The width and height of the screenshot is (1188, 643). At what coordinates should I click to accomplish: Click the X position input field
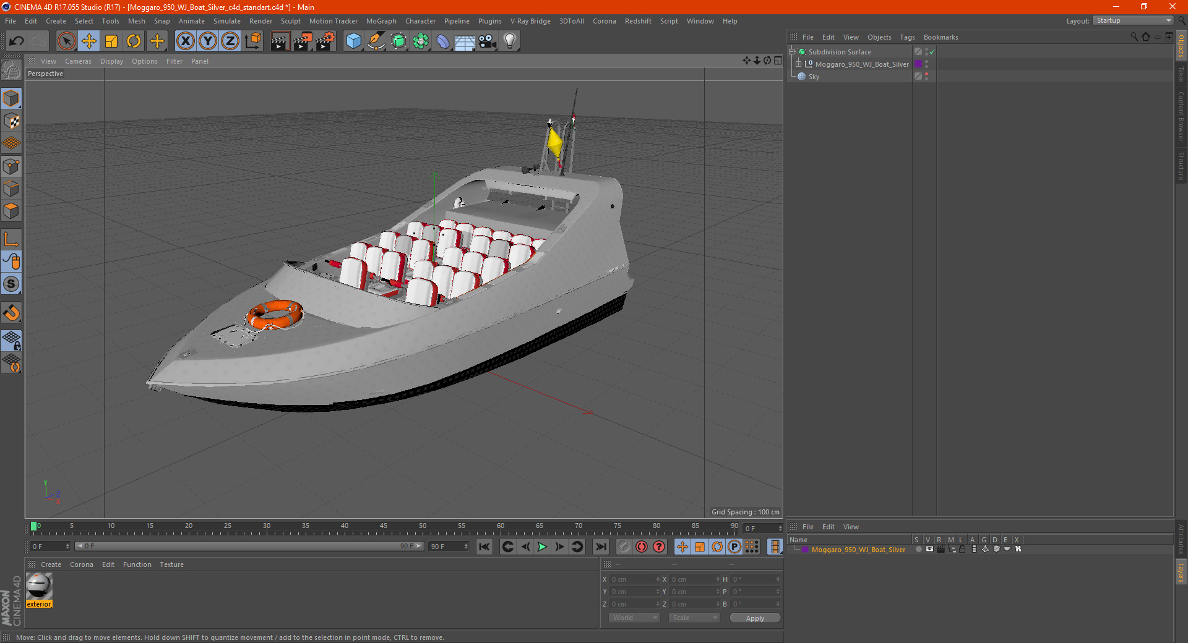(634, 579)
